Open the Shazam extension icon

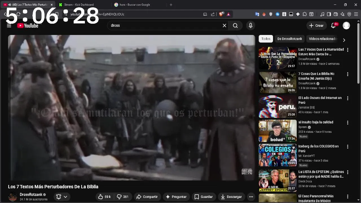point(278,14)
